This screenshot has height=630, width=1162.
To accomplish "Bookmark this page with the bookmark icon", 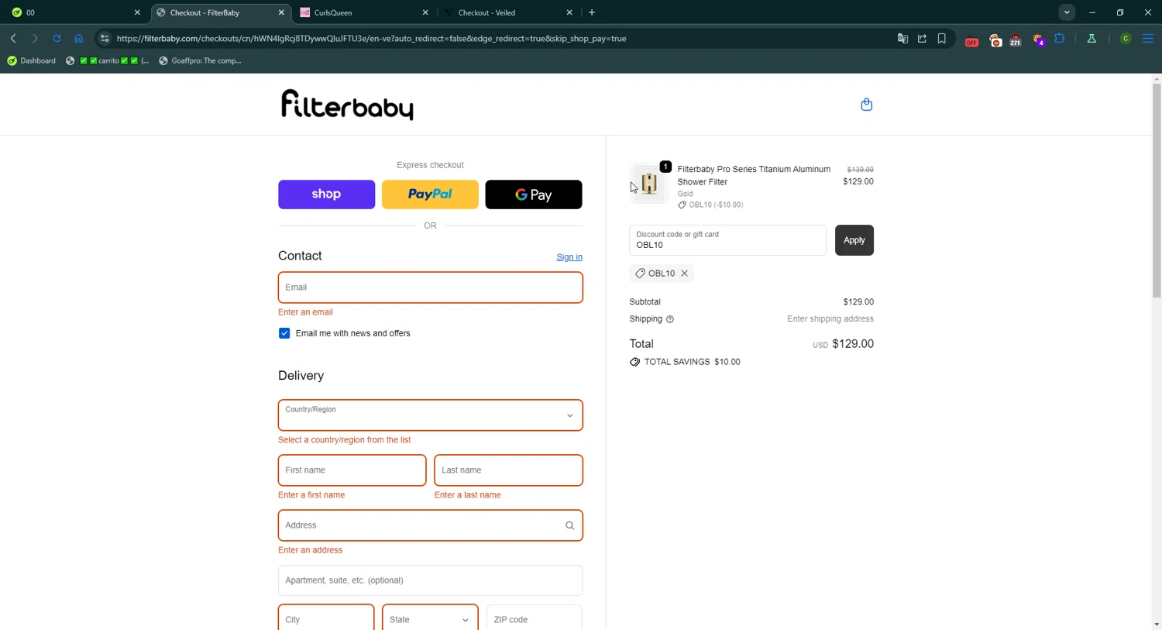I will tap(942, 39).
